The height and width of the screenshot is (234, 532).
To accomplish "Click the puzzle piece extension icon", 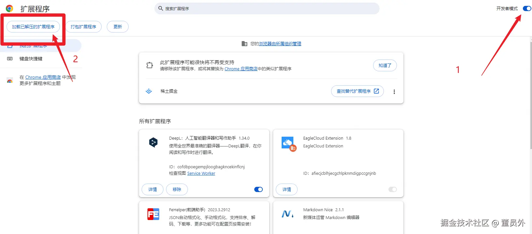I will (x=149, y=65).
